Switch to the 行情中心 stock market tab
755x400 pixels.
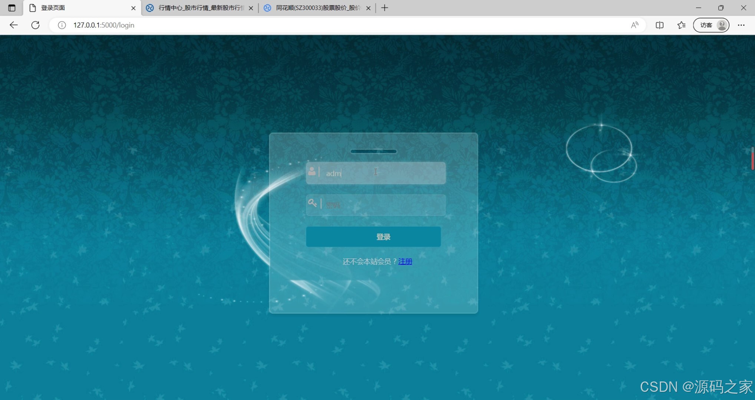[200, 8]
